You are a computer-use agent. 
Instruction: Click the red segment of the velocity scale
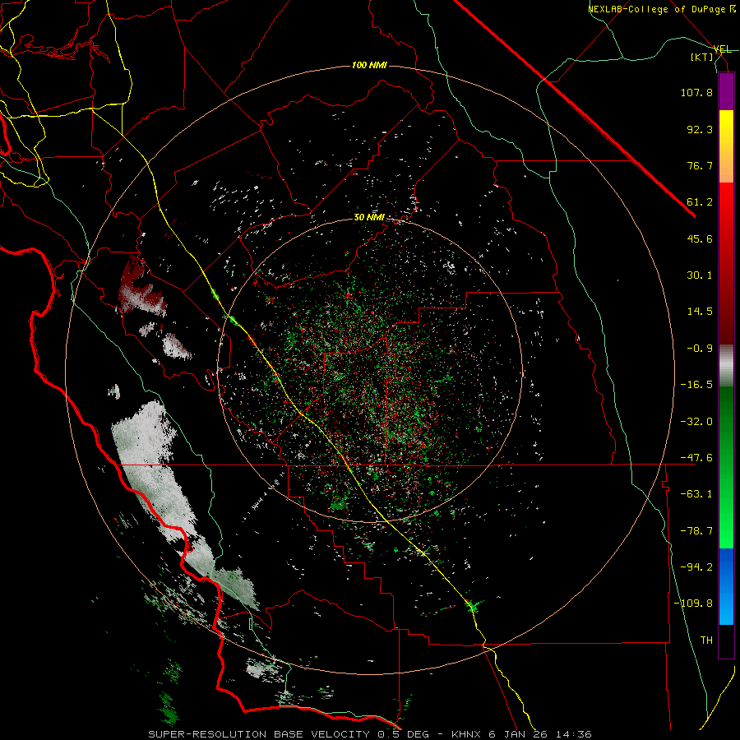tap(726, 263)
